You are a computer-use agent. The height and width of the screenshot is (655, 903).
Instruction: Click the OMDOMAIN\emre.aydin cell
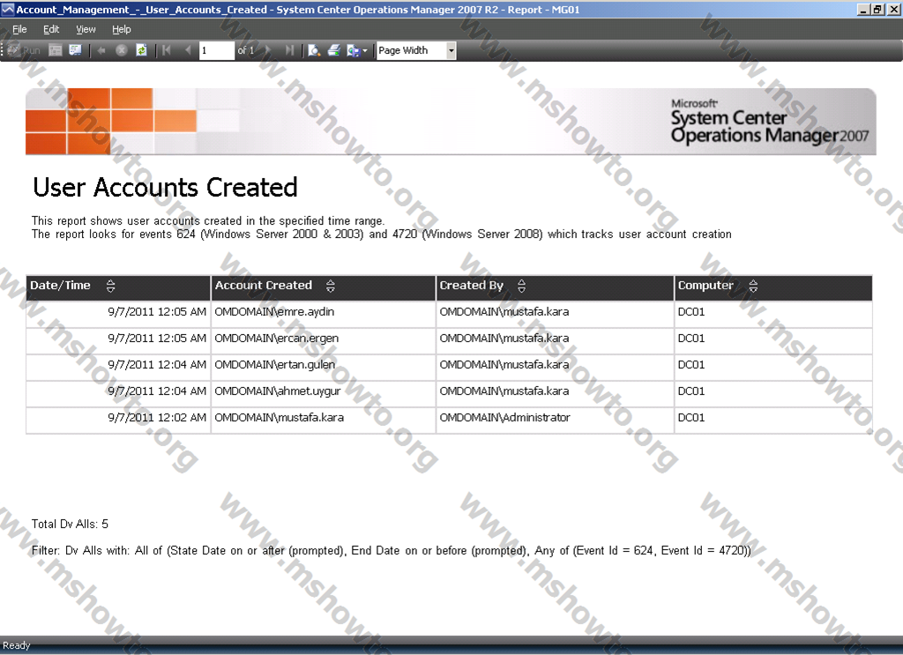(323, 312)
